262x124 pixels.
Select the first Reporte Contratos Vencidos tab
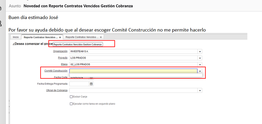[x=41, y=37]
